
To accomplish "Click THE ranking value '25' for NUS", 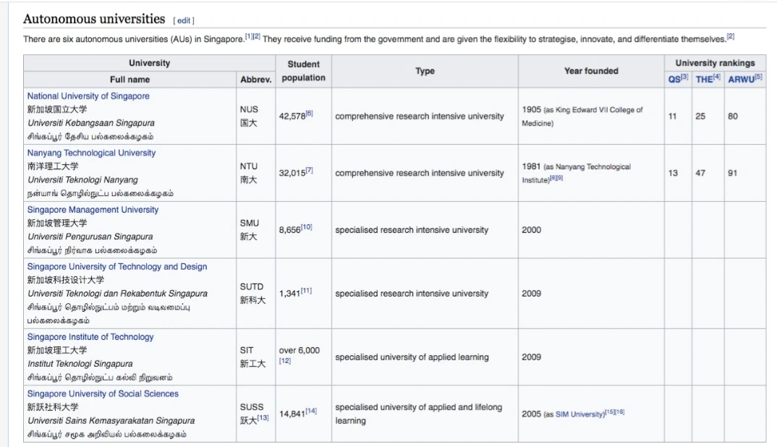I will [x=700, y=116].
